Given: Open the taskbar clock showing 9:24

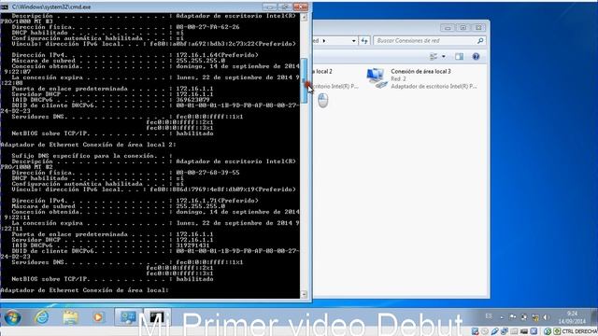Looking at the screenshot, I should point(572,317).
